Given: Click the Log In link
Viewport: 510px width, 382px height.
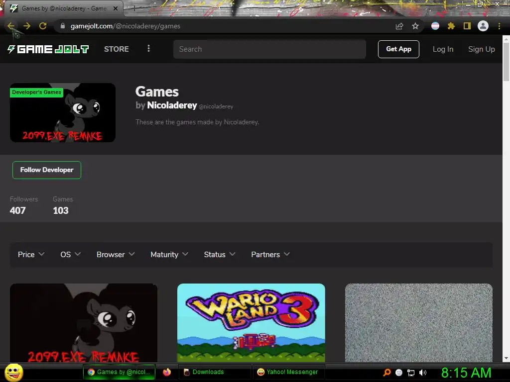Looking at the screenshot, I should tap(443, 49).
